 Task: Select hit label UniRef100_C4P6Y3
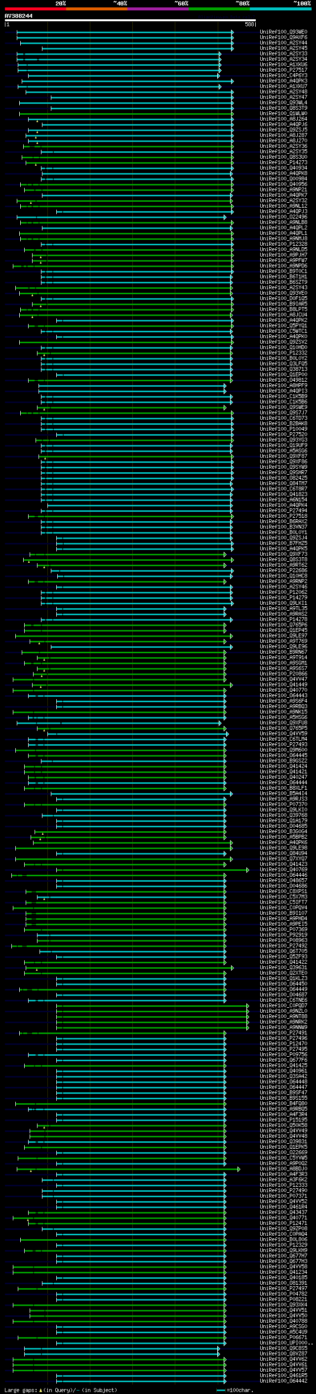[283, 75]
